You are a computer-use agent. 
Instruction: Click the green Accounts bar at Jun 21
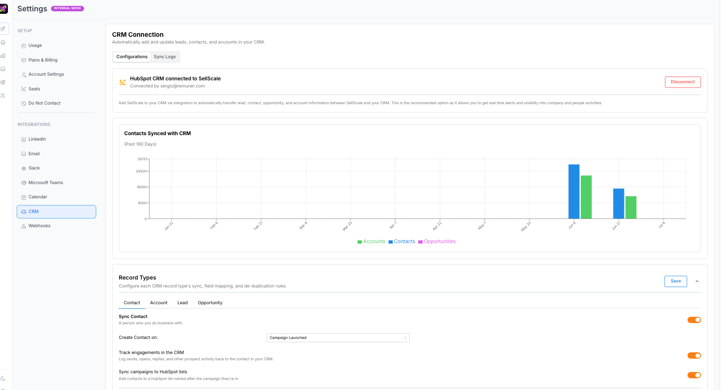[631, 208]
